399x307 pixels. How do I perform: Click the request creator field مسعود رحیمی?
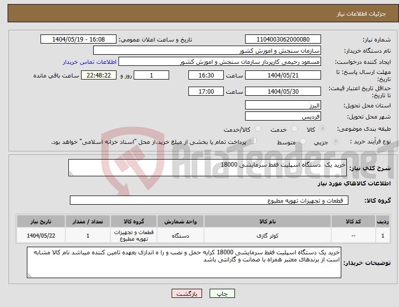pyautogui.click(x=220, y=62)
